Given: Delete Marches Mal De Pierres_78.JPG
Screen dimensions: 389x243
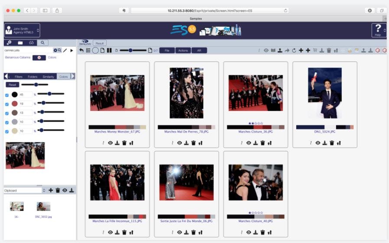Looking at the screenshot, I should [193, 143].
